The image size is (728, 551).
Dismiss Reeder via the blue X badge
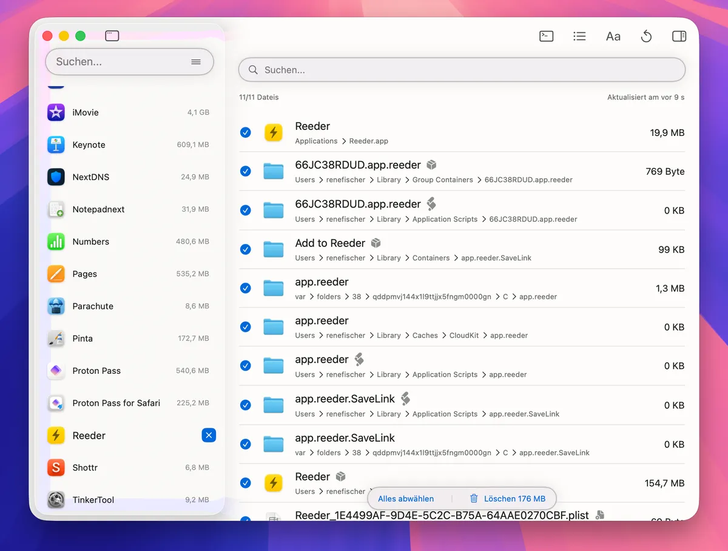click(209, 435)
